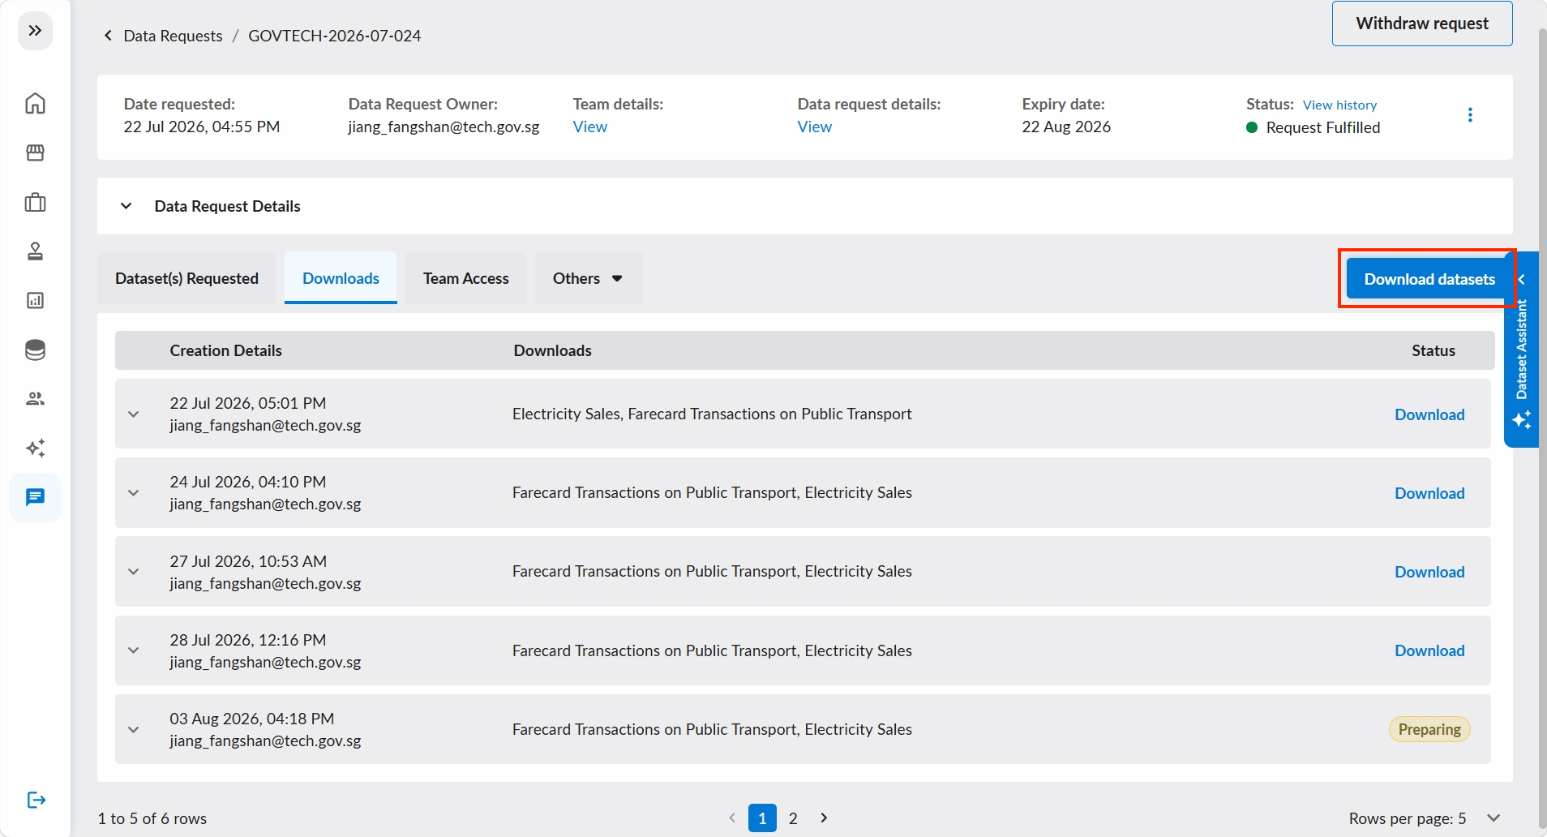Click the Download datasets button

[x=1429, y=279]
